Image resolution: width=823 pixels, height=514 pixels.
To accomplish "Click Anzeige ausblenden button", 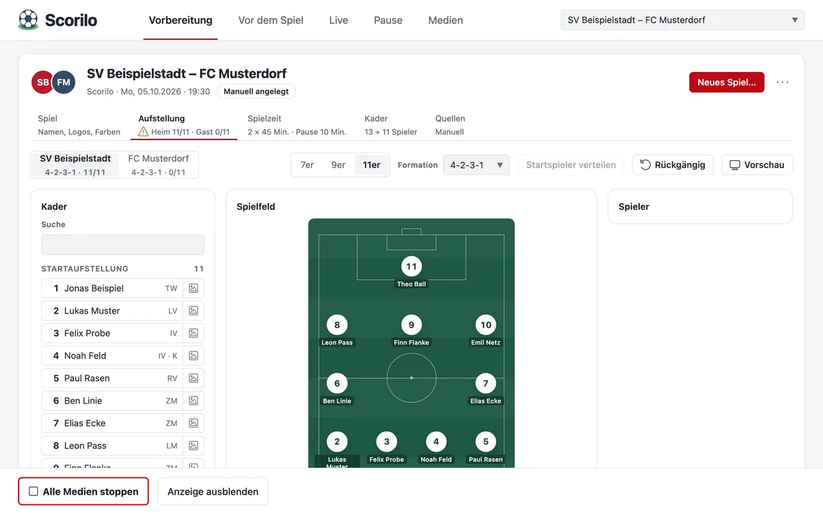I will 213,492.
